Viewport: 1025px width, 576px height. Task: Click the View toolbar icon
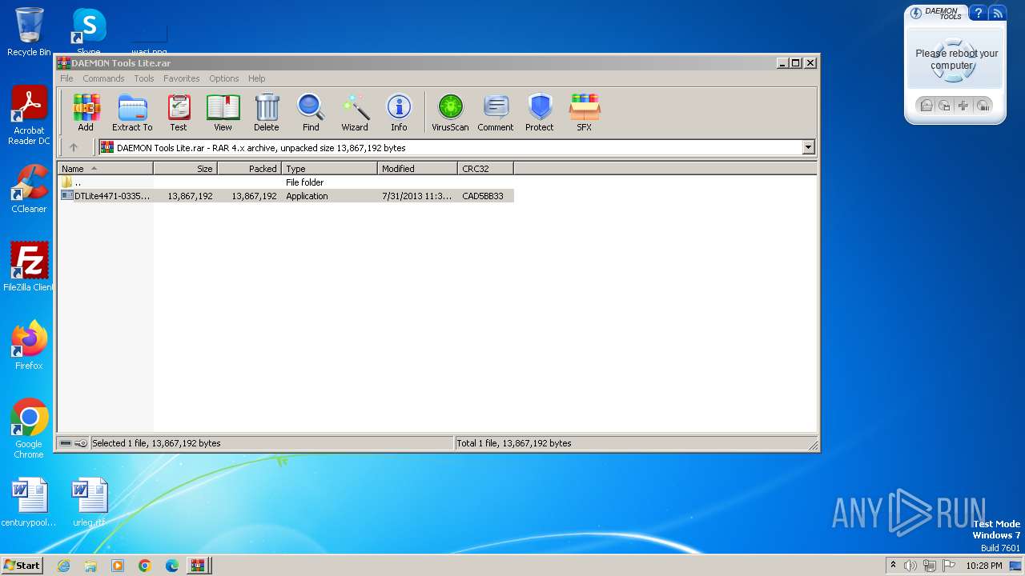[223, 112]
